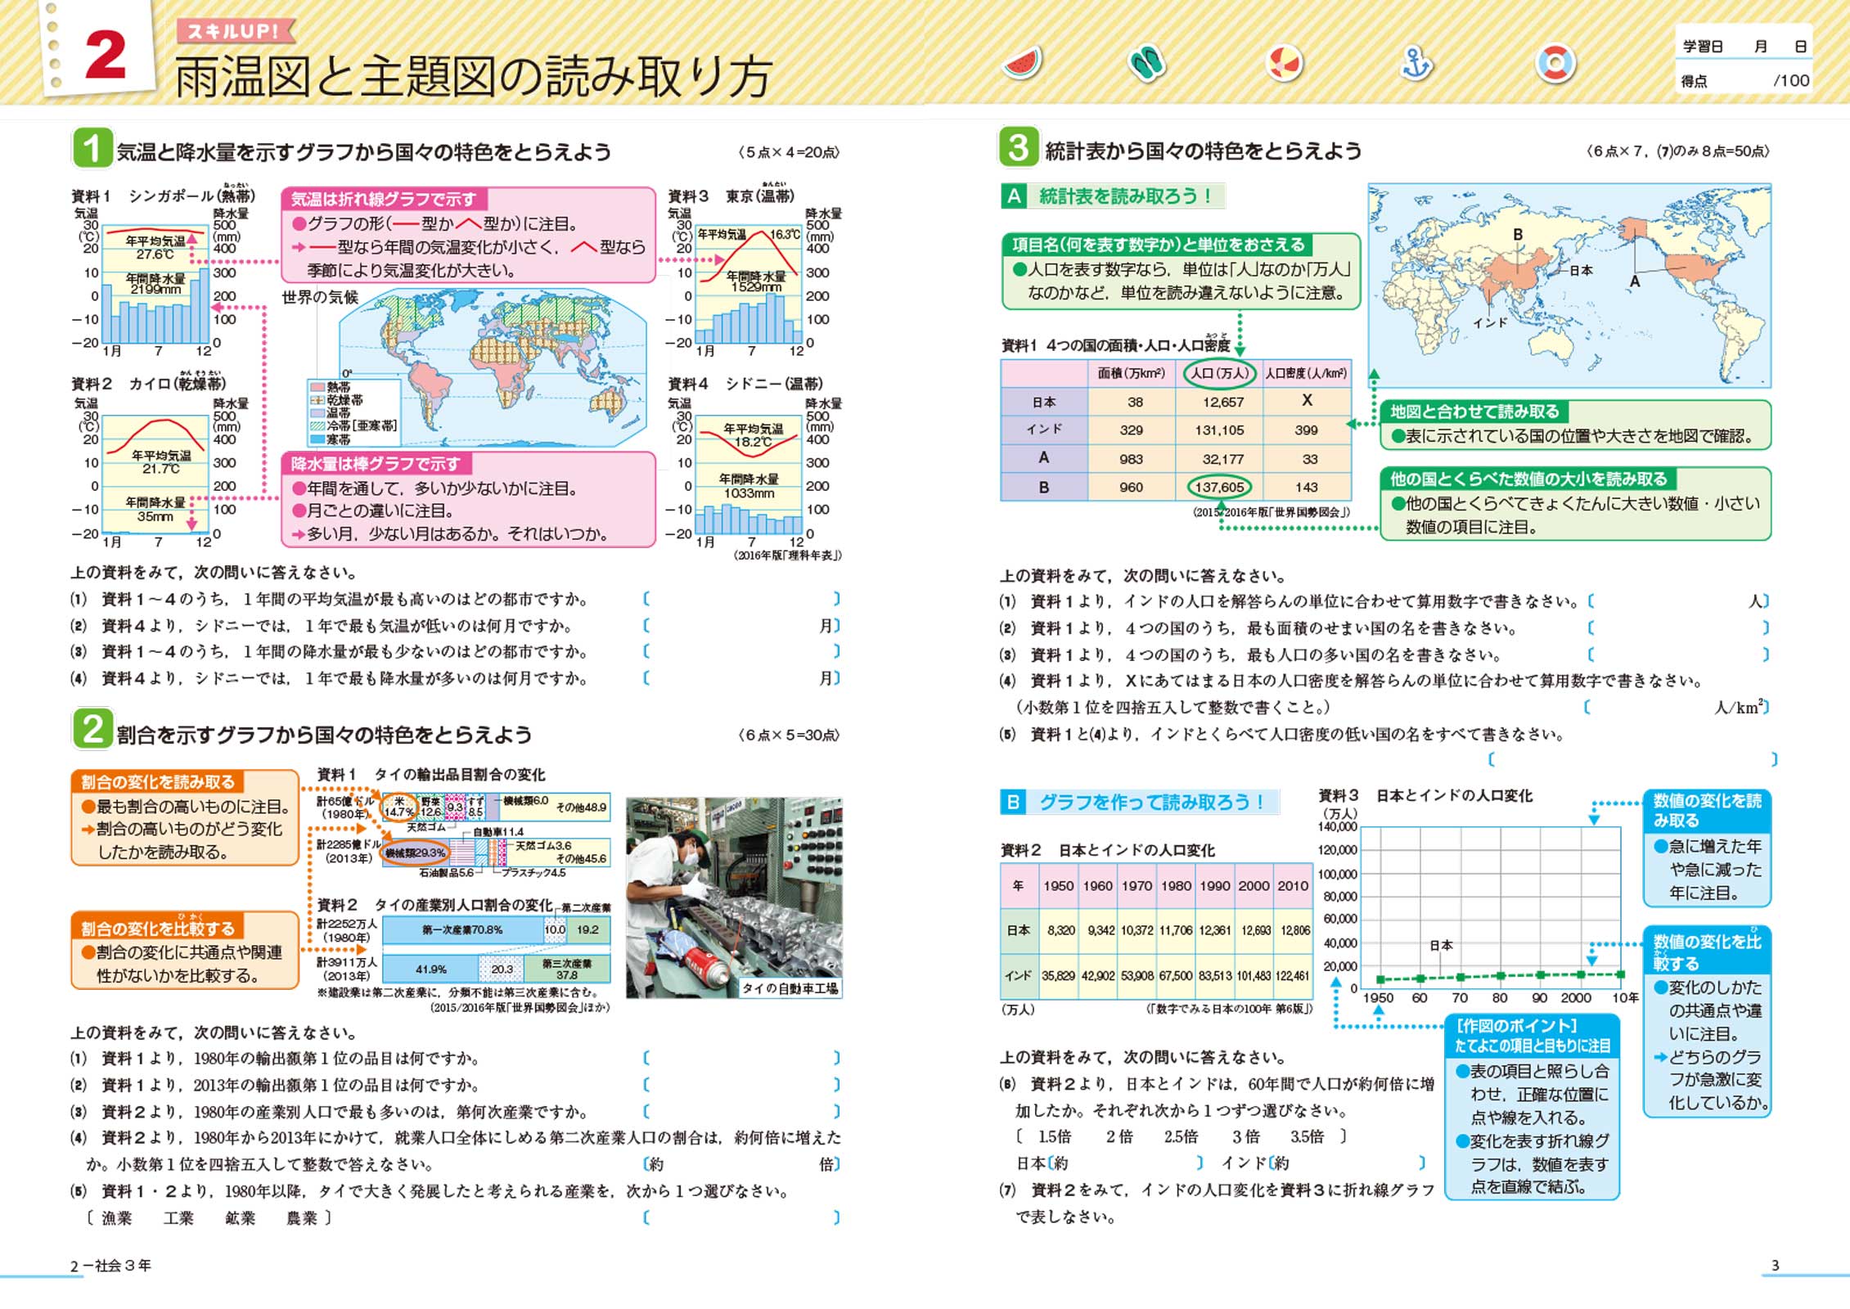The width and height of the screenshot is (1850, 1309).
Task: Click the life ring icon in the header
Action: pyautogui.click(x=1555, y=63)
